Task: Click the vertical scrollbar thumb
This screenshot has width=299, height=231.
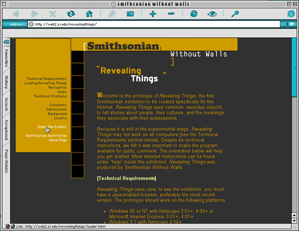Action: pos(294,68)
